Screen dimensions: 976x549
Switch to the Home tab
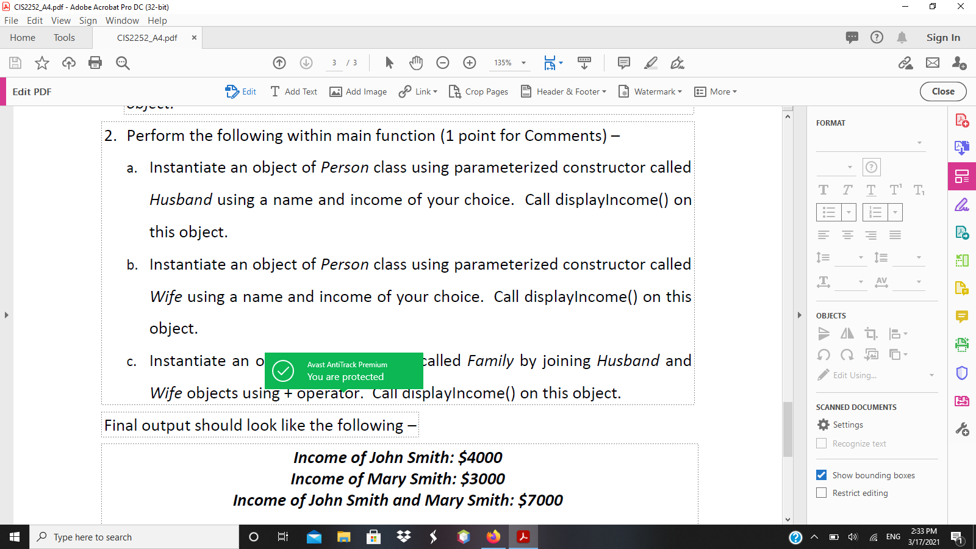(x=22, y=37)
